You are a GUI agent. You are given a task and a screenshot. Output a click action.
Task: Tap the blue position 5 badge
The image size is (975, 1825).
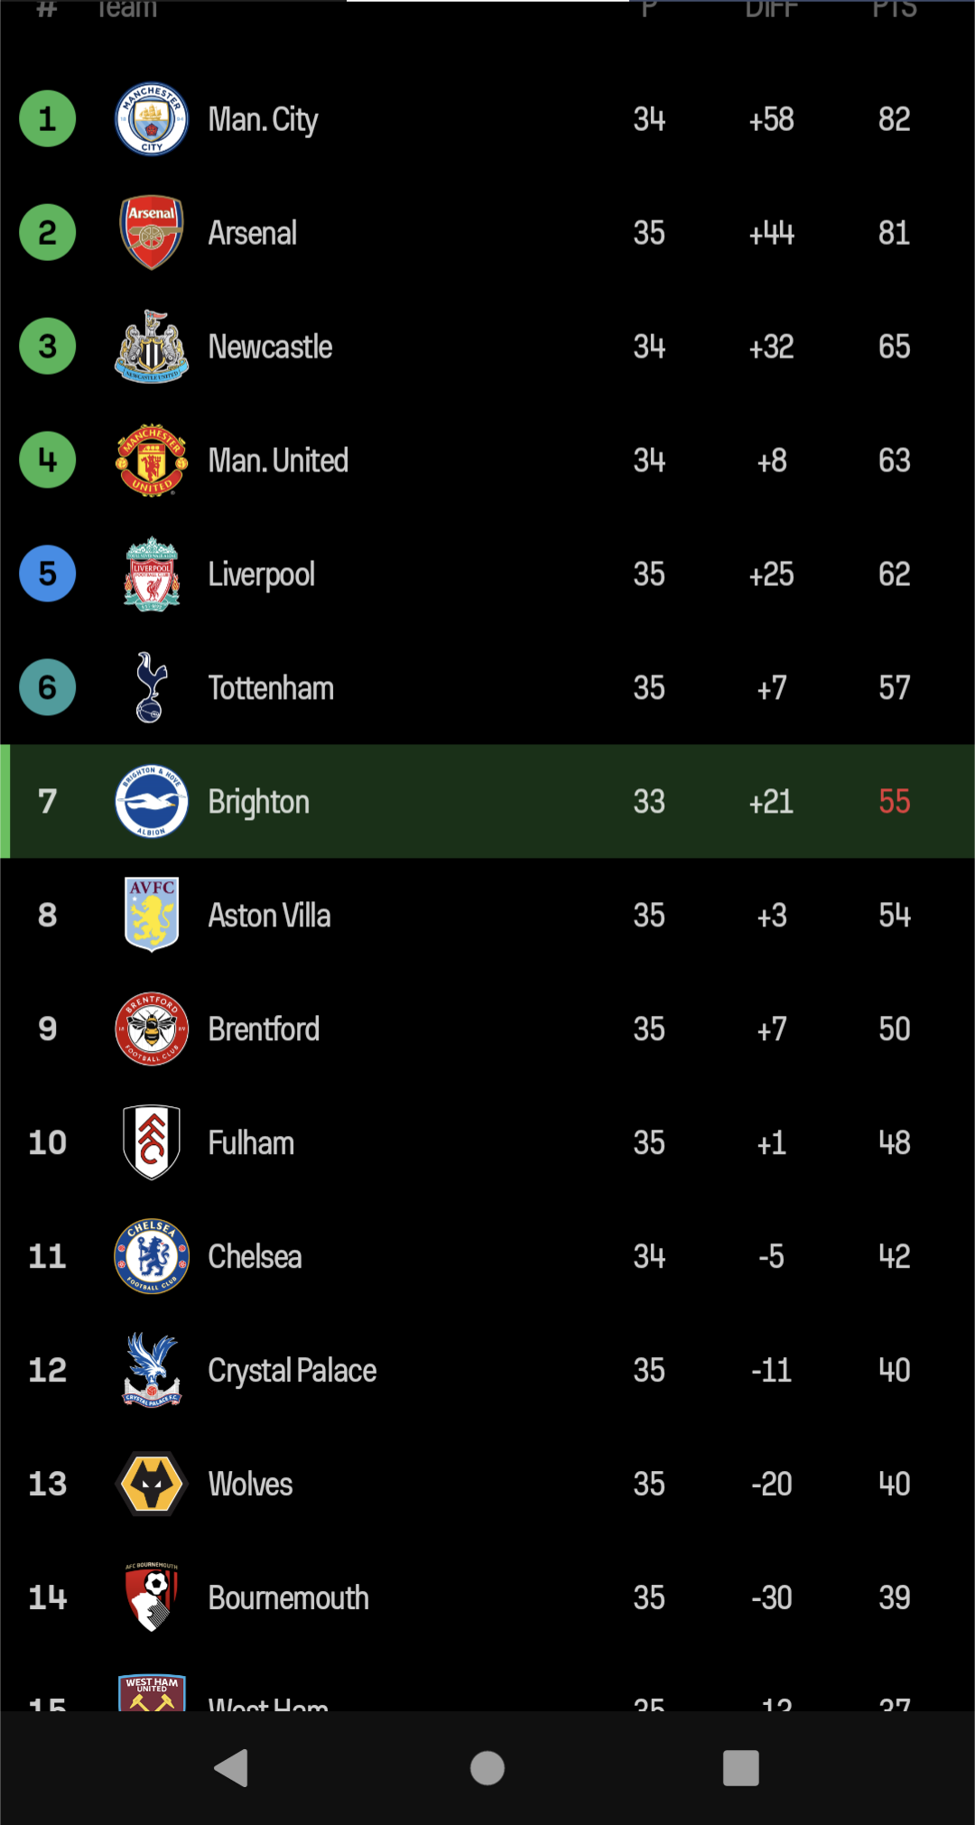48,574
